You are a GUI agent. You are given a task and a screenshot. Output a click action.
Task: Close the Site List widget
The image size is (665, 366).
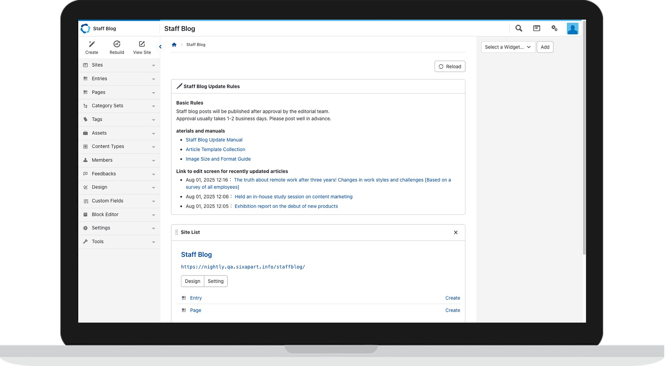coord(456,232)
